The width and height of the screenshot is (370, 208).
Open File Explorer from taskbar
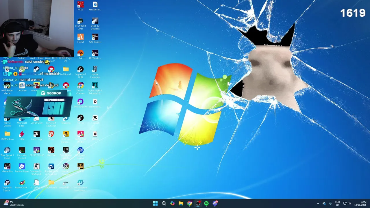click(181, 203)
